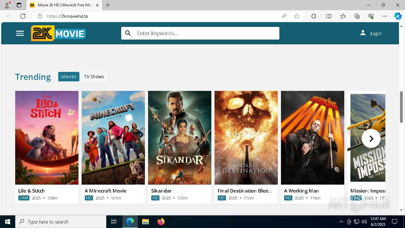This screenshot has width=405, height=228.
Task: Open the A Working Man poster
Action: click(313, 138)
